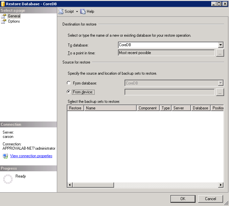The height and width of the screenshot is (206, 229).
Task: Click the Name column header
Action: pos(110,108)
